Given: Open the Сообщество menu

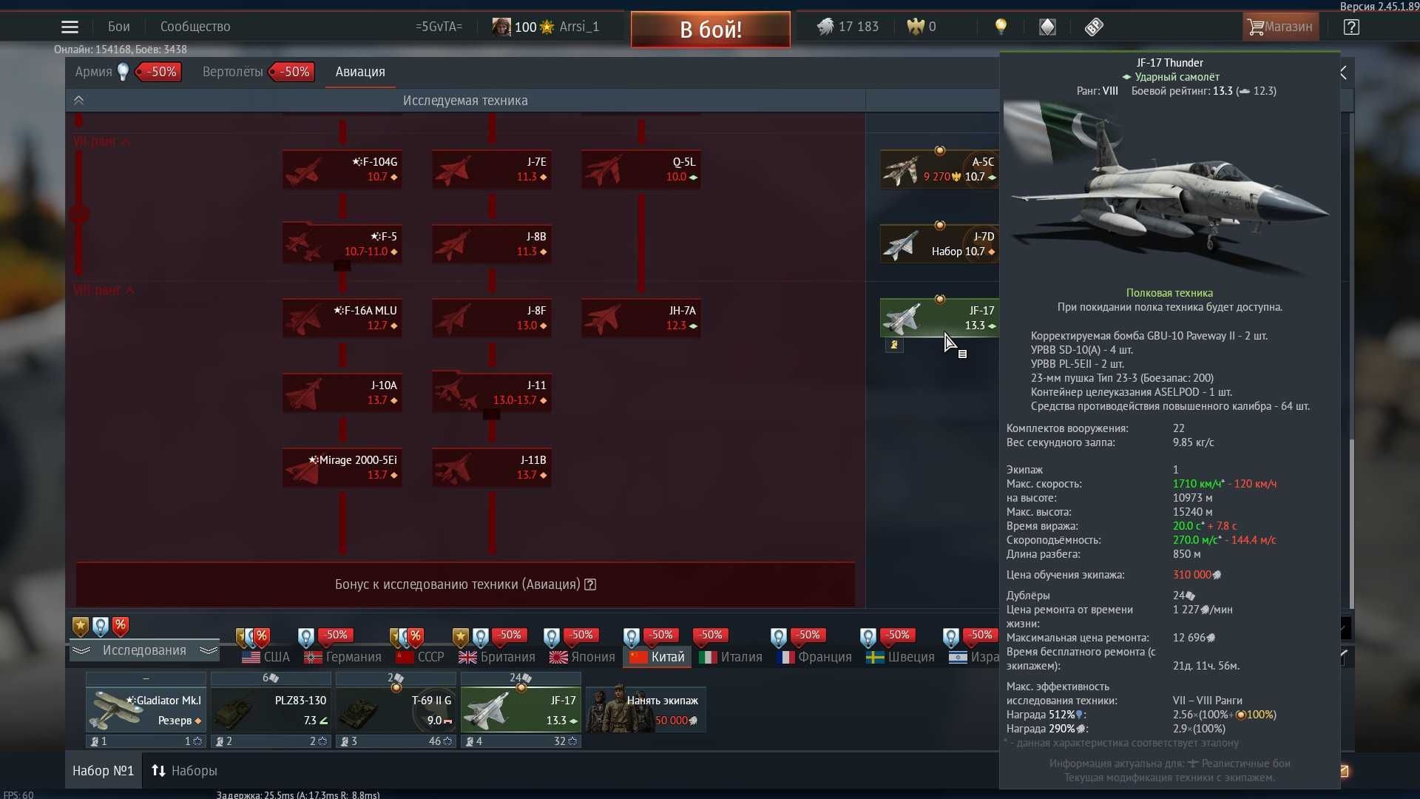Looking at the screenshot, I should coord(195,27).
